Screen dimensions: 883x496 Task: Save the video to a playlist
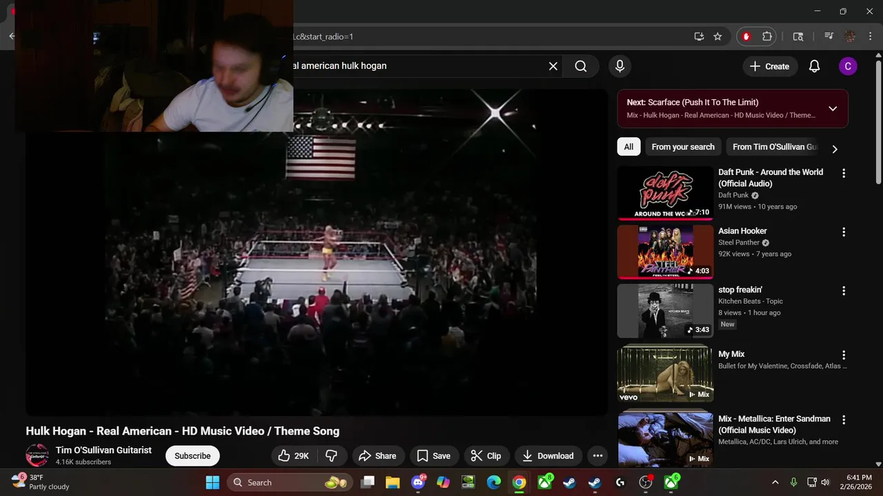pyautogui.click(x=434, y=456)
